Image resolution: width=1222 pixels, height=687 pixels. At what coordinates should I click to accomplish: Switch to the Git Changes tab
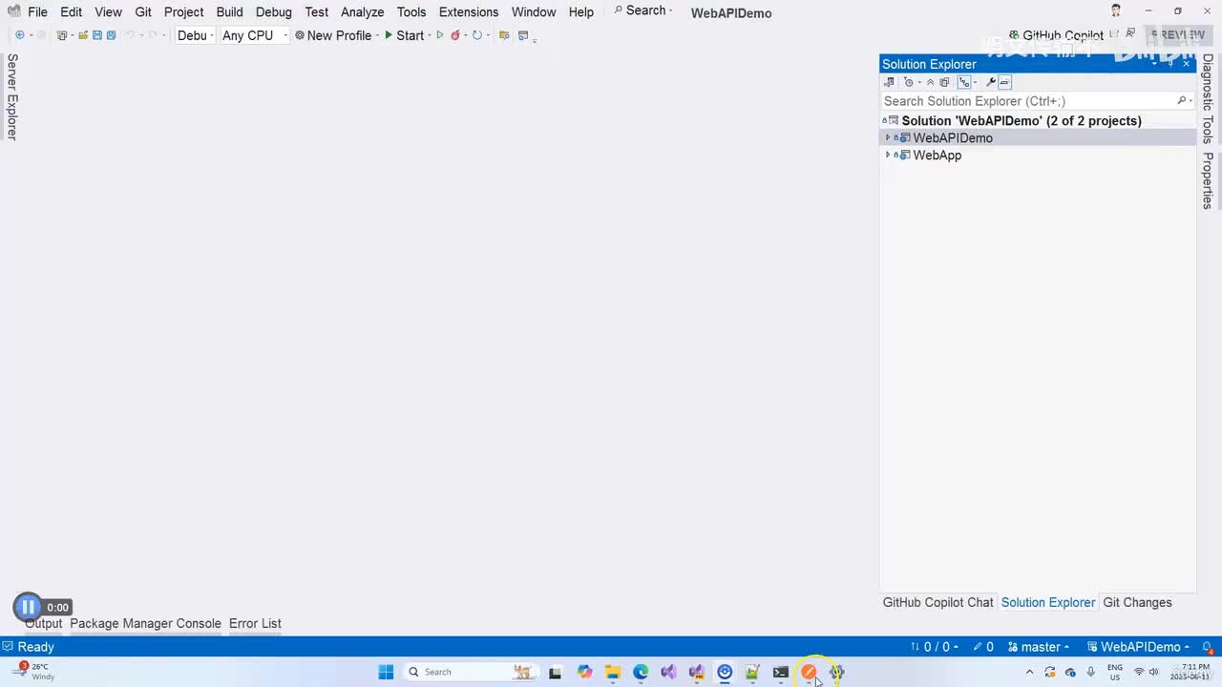click(x=1137, y=603)
